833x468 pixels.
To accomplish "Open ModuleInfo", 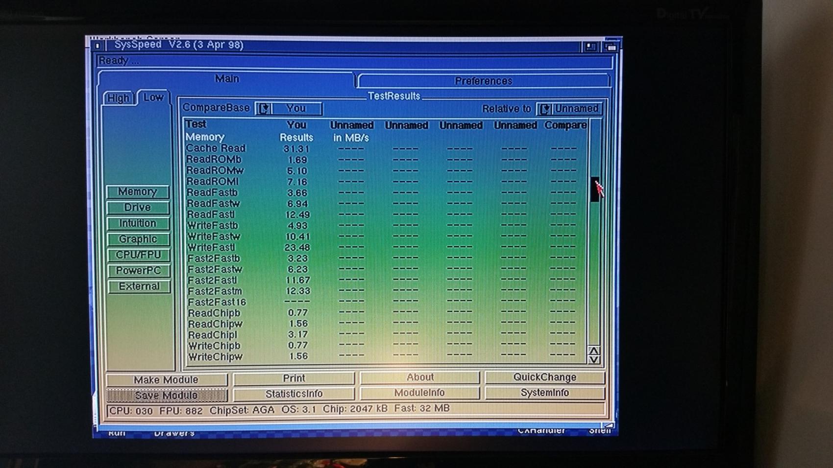I will [420, 393].
